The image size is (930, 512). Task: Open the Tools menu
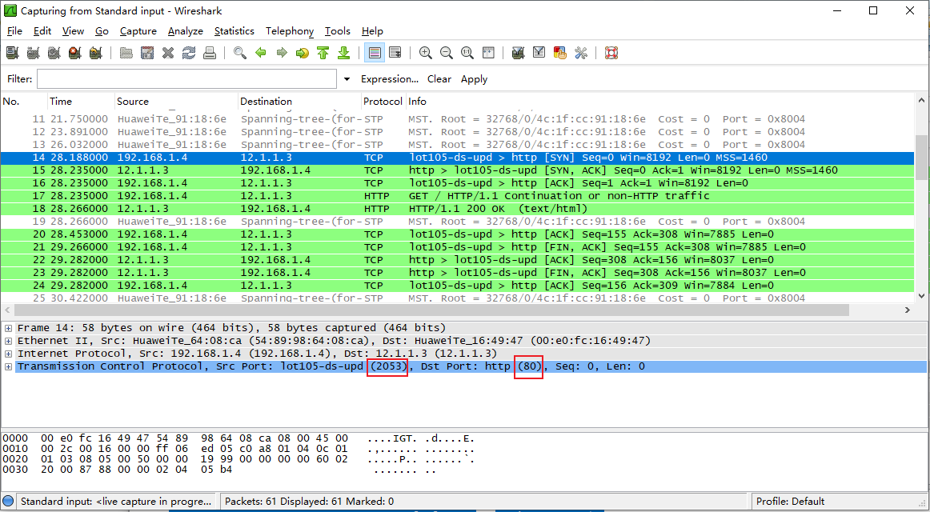[338, 31]
